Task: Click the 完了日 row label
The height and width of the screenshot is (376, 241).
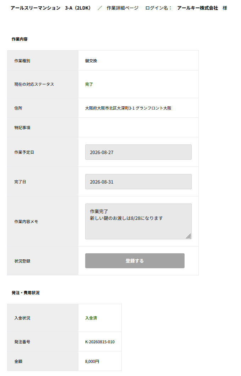Action: pos(20,182)
